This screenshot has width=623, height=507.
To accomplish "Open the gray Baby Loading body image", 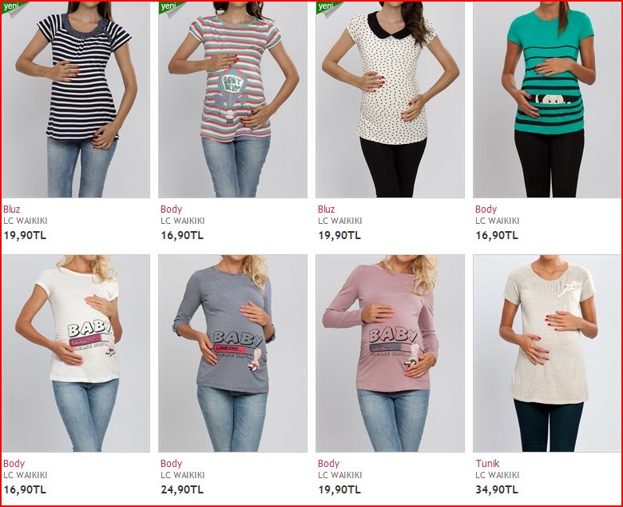I will click(233, 353).
